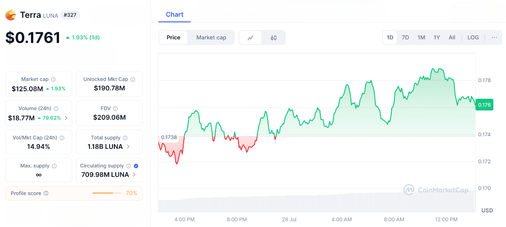Switch to candlestick chart view icon
This screenshot has width=506, height=227.
(x=274, y=37)
